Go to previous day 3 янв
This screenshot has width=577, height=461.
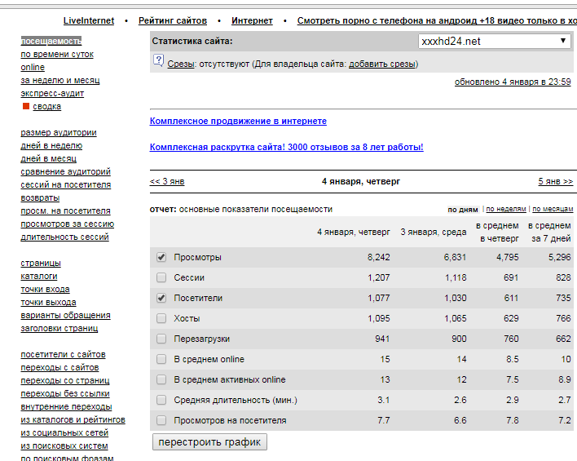point(167,181)
